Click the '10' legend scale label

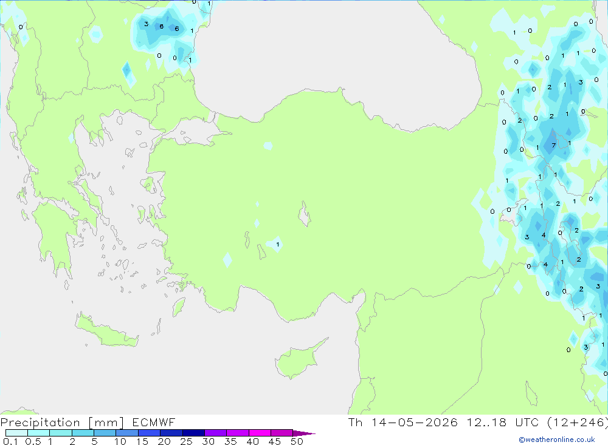pos(120,441)
